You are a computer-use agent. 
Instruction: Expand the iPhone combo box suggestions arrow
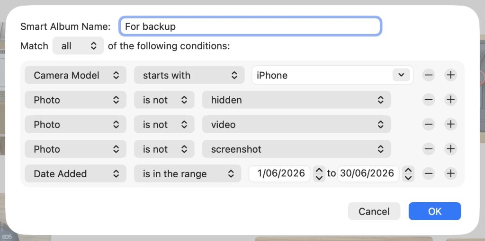click(402, 75)
